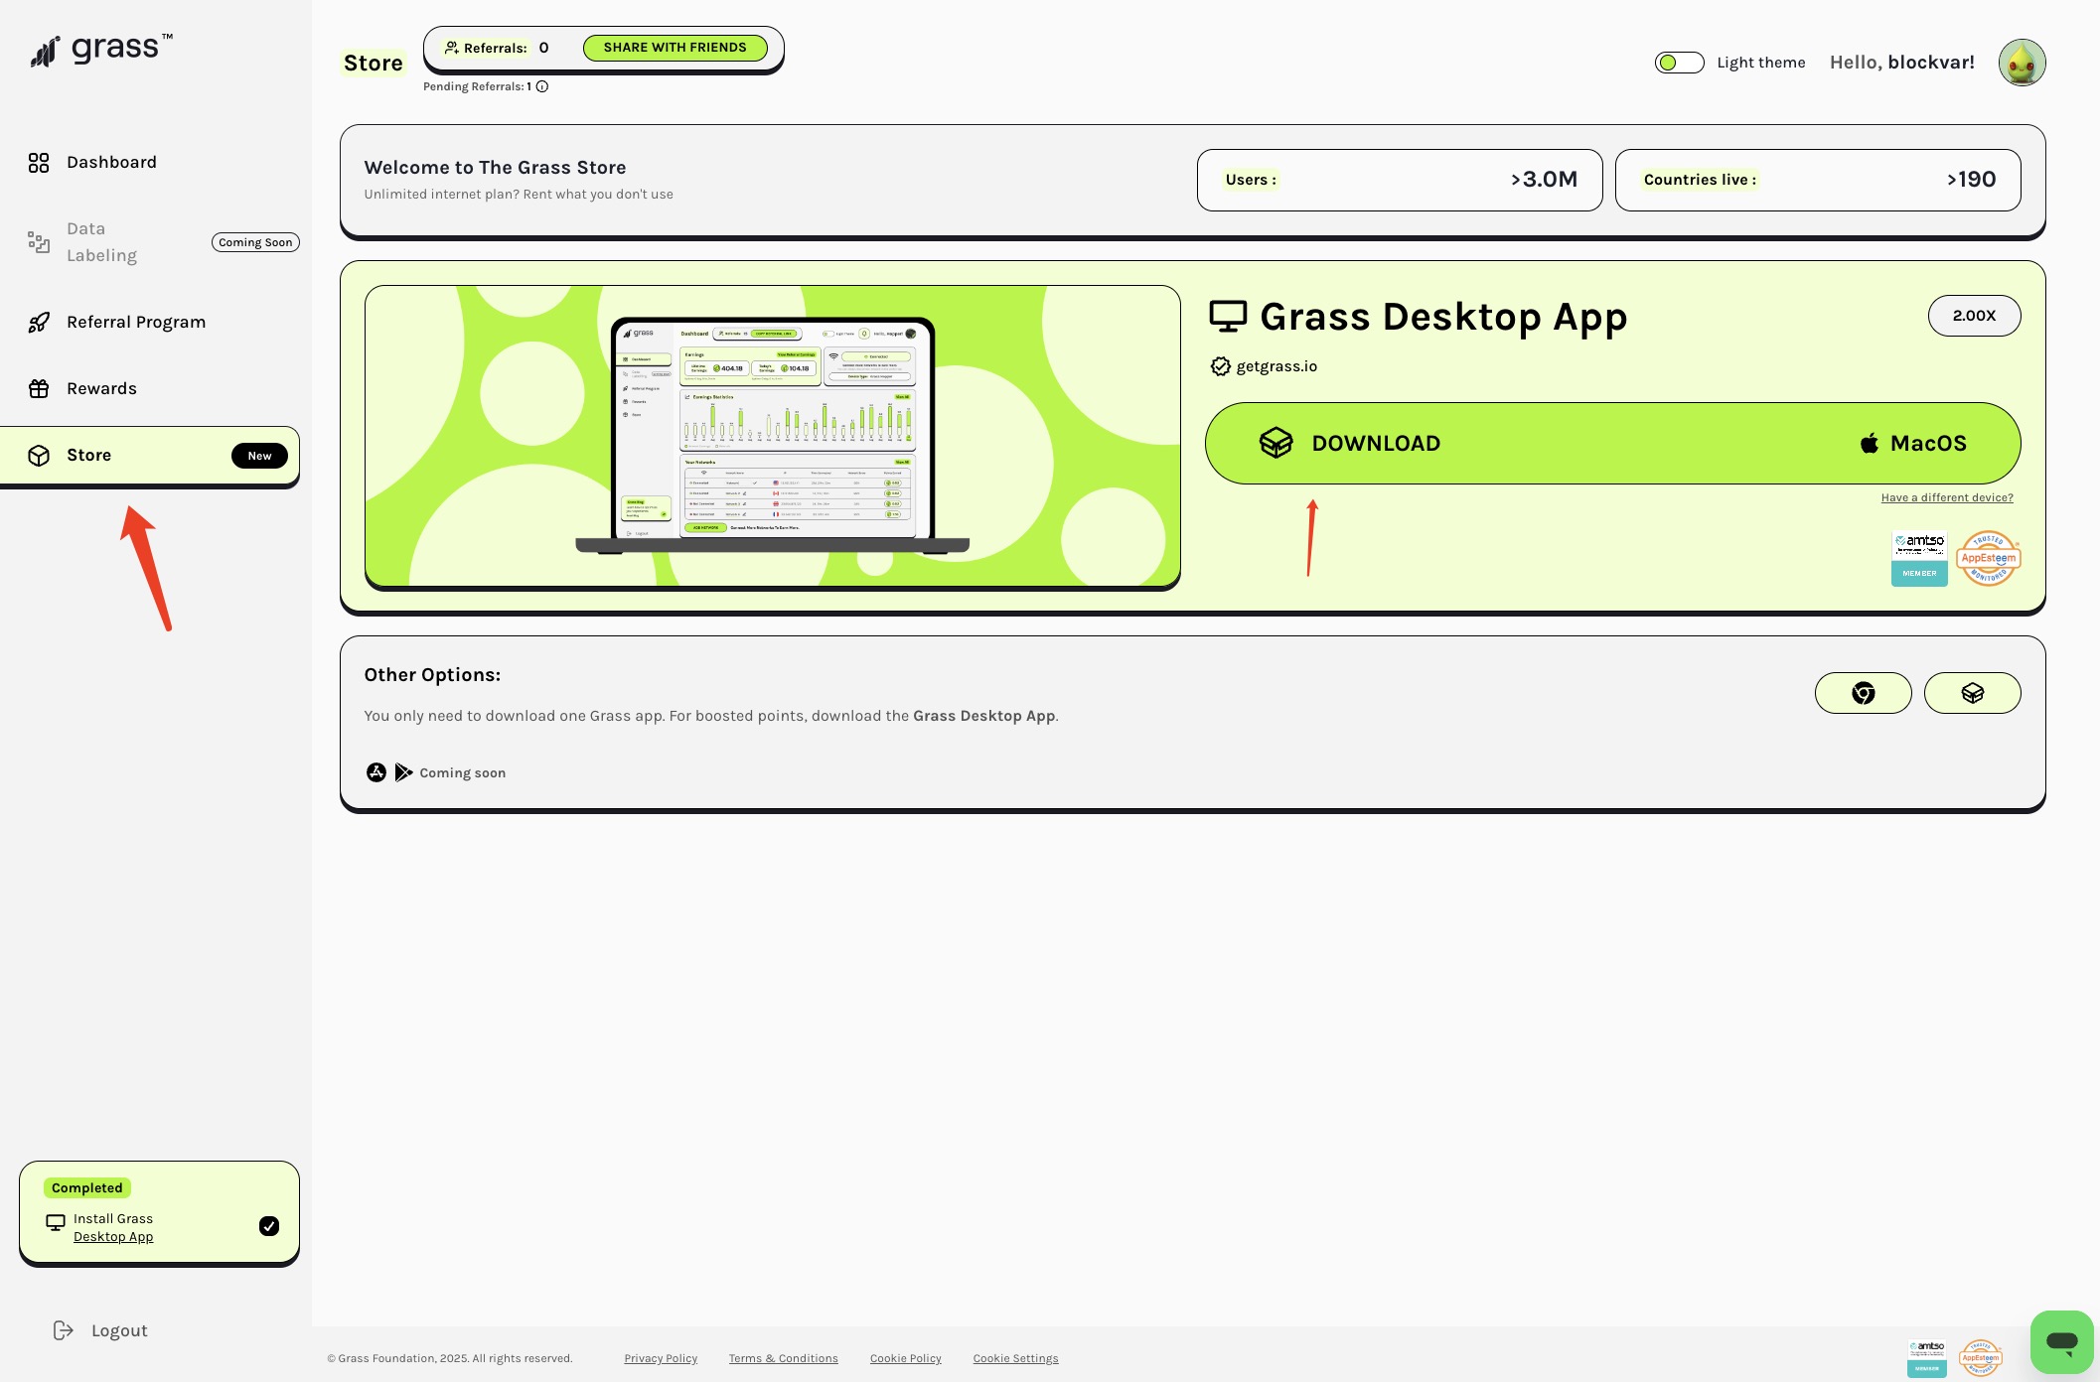Click the AMTSO member badge in app card
The width and height of the screenshot is (2100, 1382).
(x=1919, y=559)
